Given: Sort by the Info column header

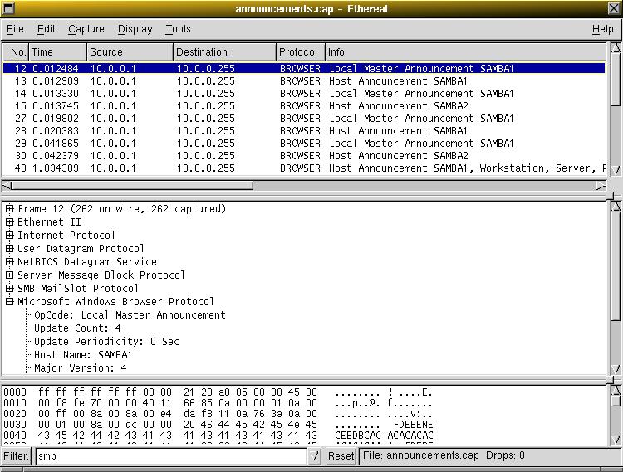Looking at the screenshot, I should (466, 52).
